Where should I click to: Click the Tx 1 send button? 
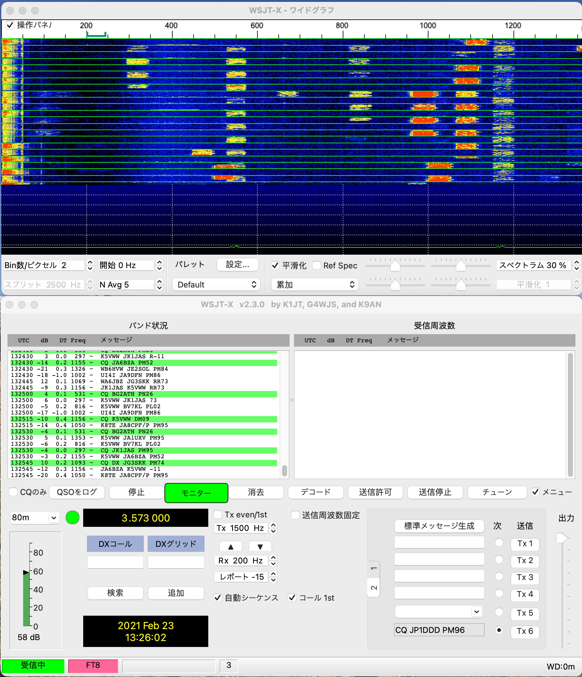(x=524, y=544)
